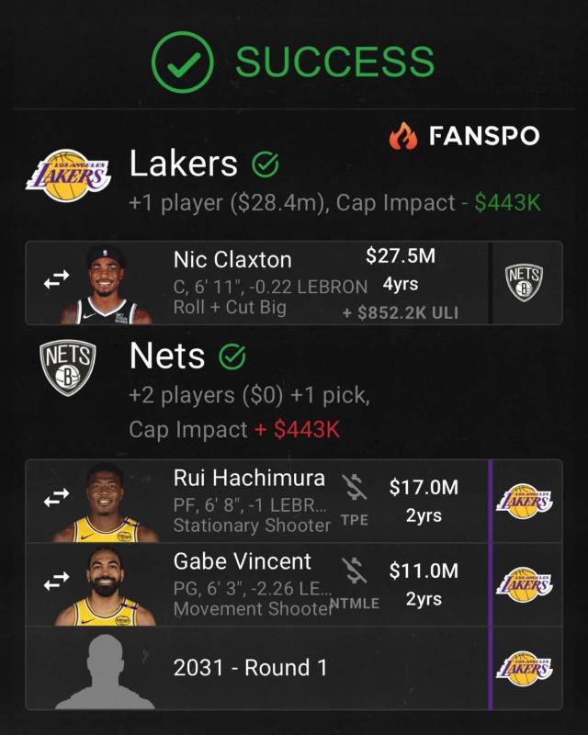Click the Lakers team name heading
Image resolution: width=588 pixels, height=735 pixels.
184,164
